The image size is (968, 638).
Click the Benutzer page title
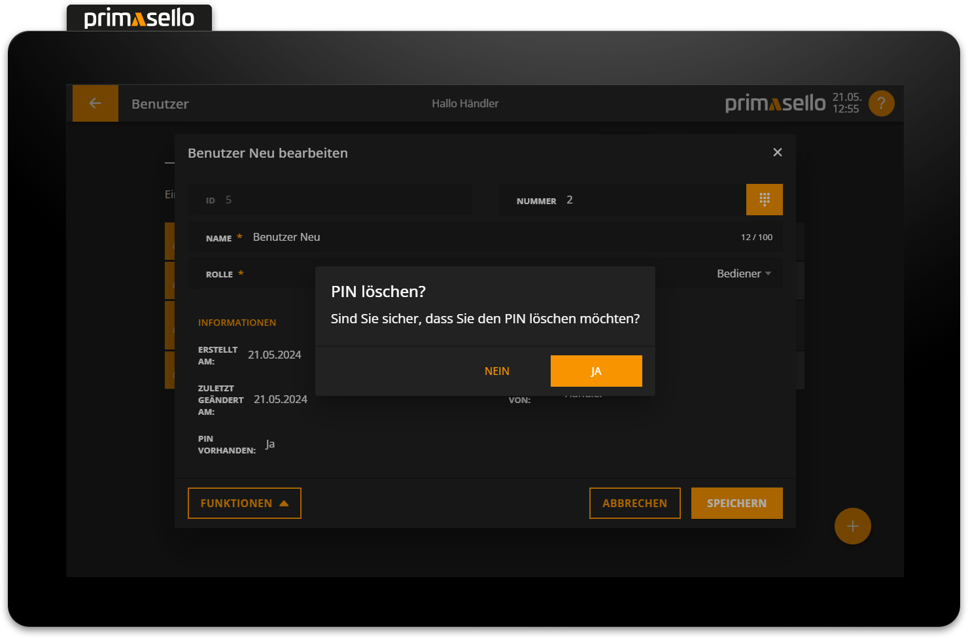pyautogui.click(x=160, y=104)
